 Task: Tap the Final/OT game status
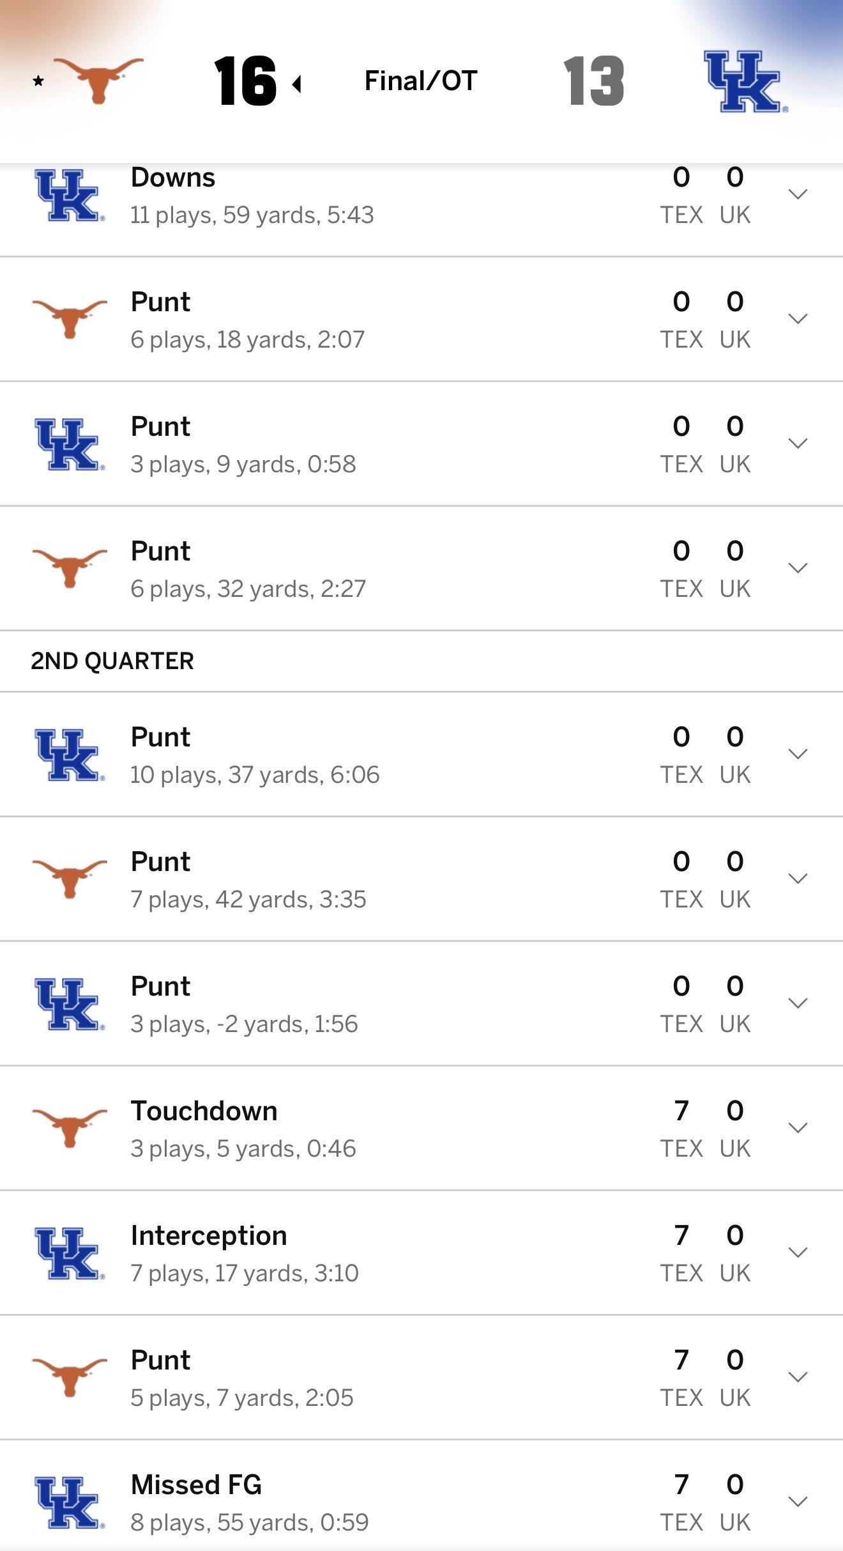click(x=421, y=81)
